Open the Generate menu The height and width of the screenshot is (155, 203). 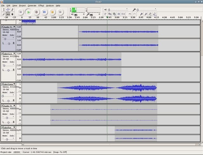tap(32, 6)
